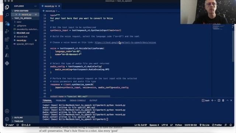Screen dimensions: 236x133
Task: Select the 3.9.10 64-bit interpreter item
Action: [x=191, y=125]
